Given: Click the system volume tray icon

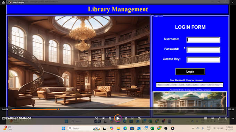Looking at the screenshot, I should point(218,129).
